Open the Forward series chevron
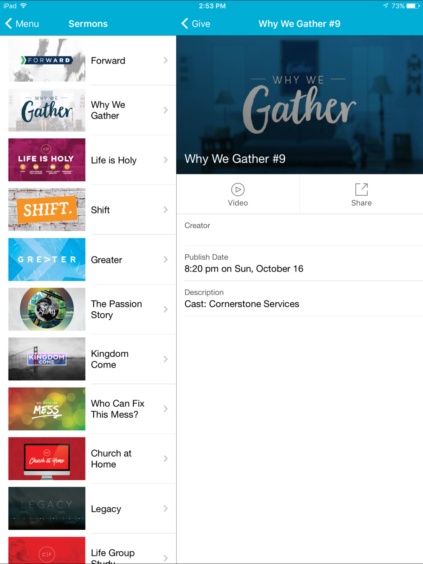The width and height of the screenshot is (423, 564). pos(166,60)
